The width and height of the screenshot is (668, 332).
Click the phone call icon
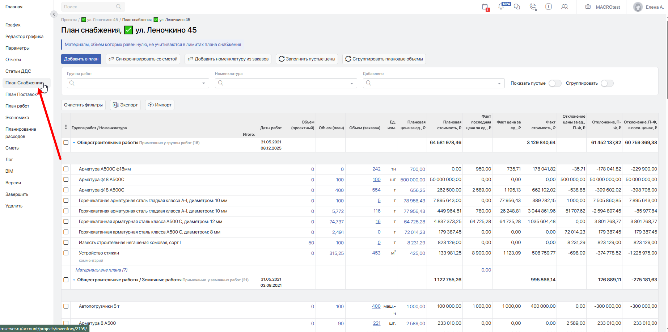(533, 7)
